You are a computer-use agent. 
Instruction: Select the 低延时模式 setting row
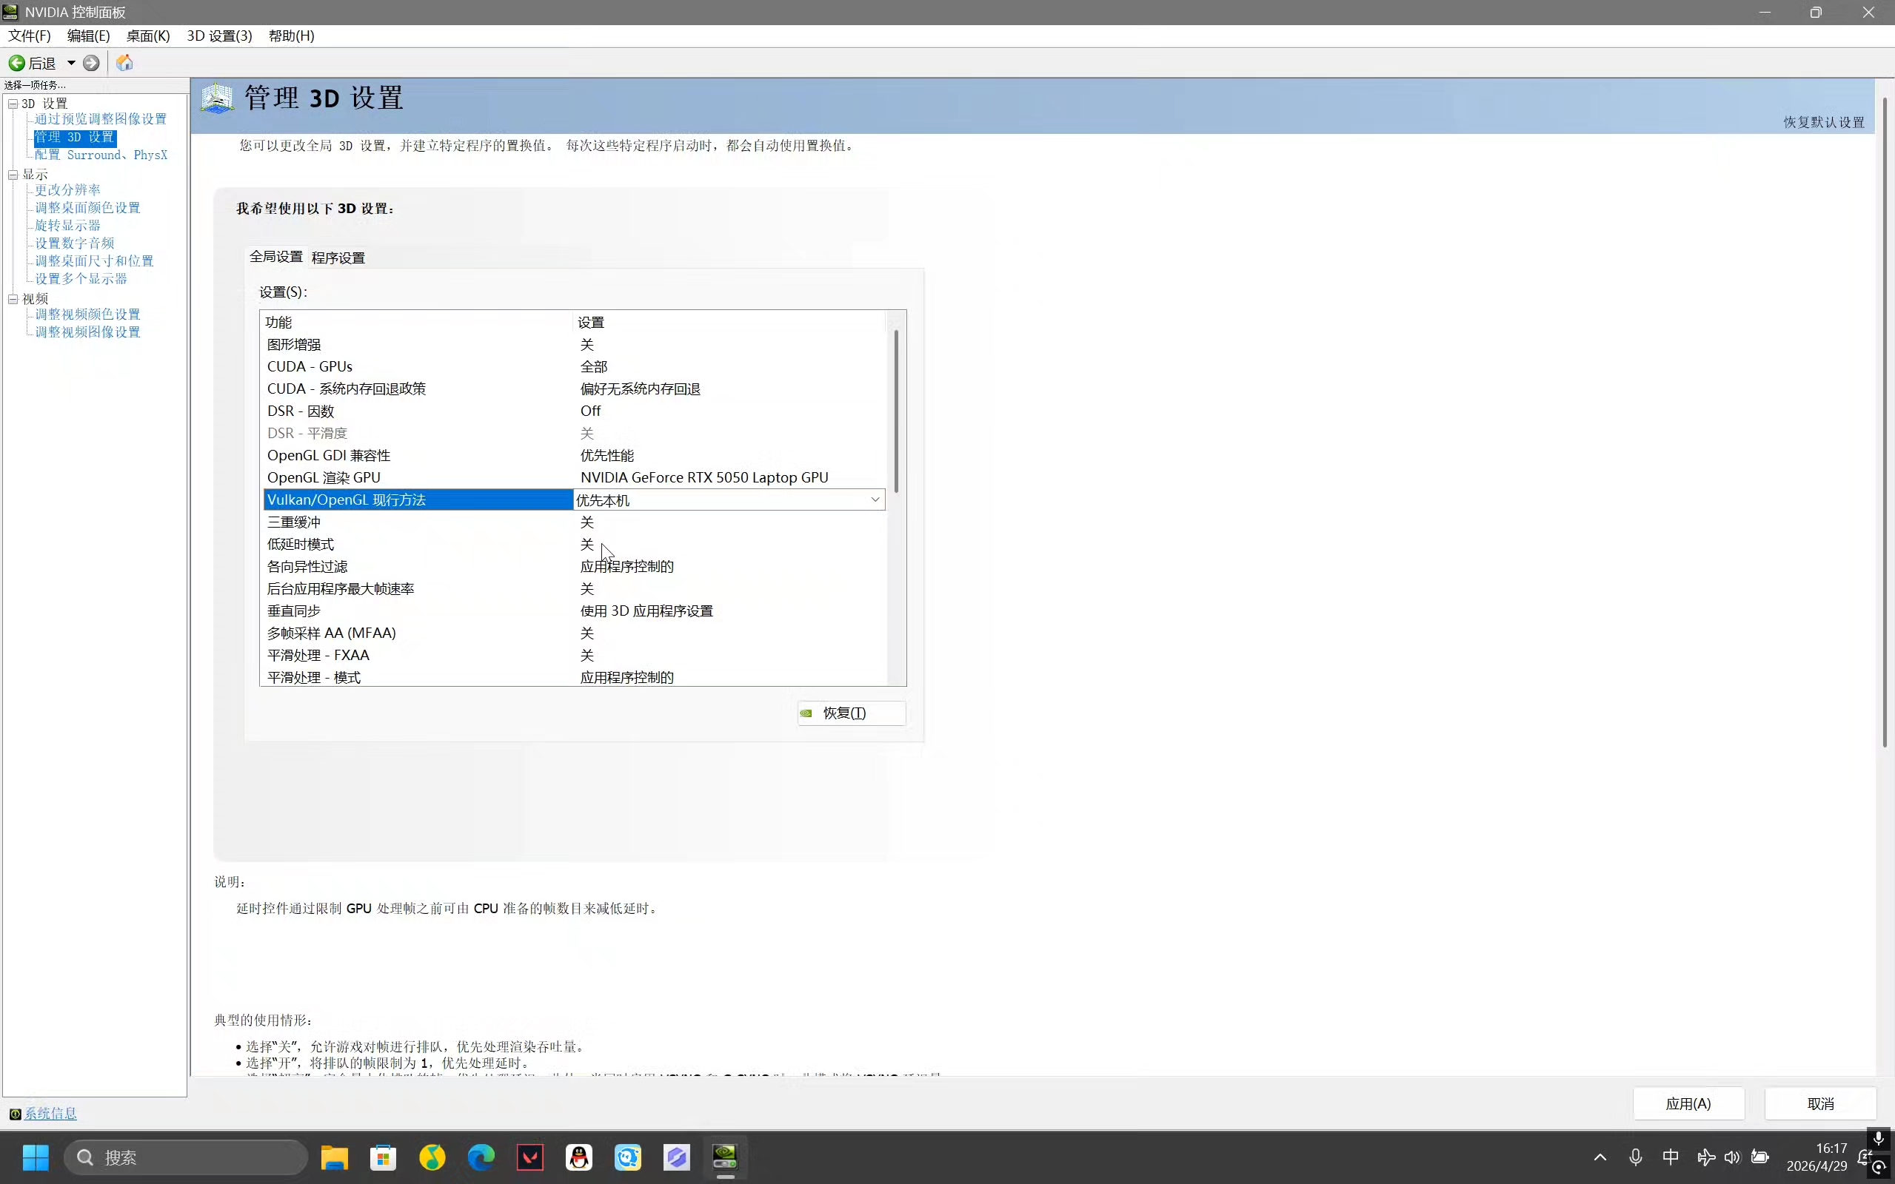click(x=574, y=544)
